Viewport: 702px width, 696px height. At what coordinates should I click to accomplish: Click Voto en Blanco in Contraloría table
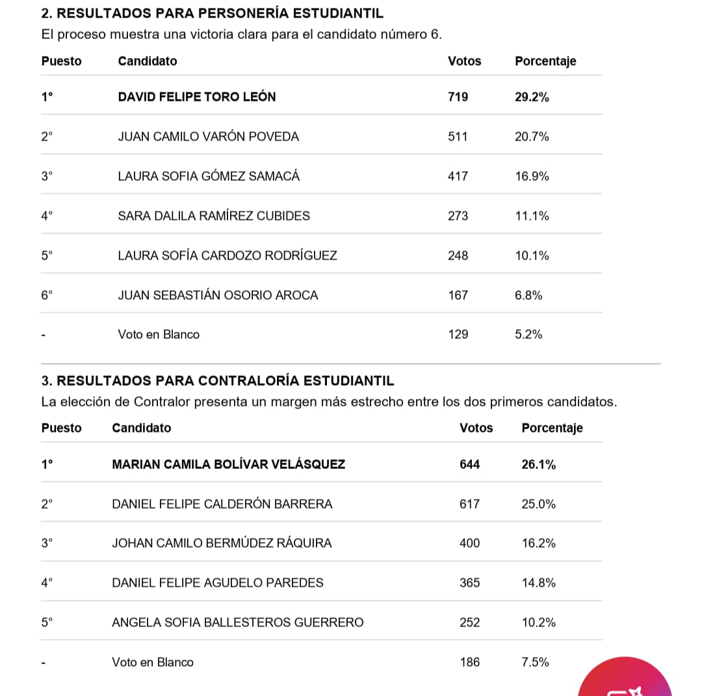153,662
